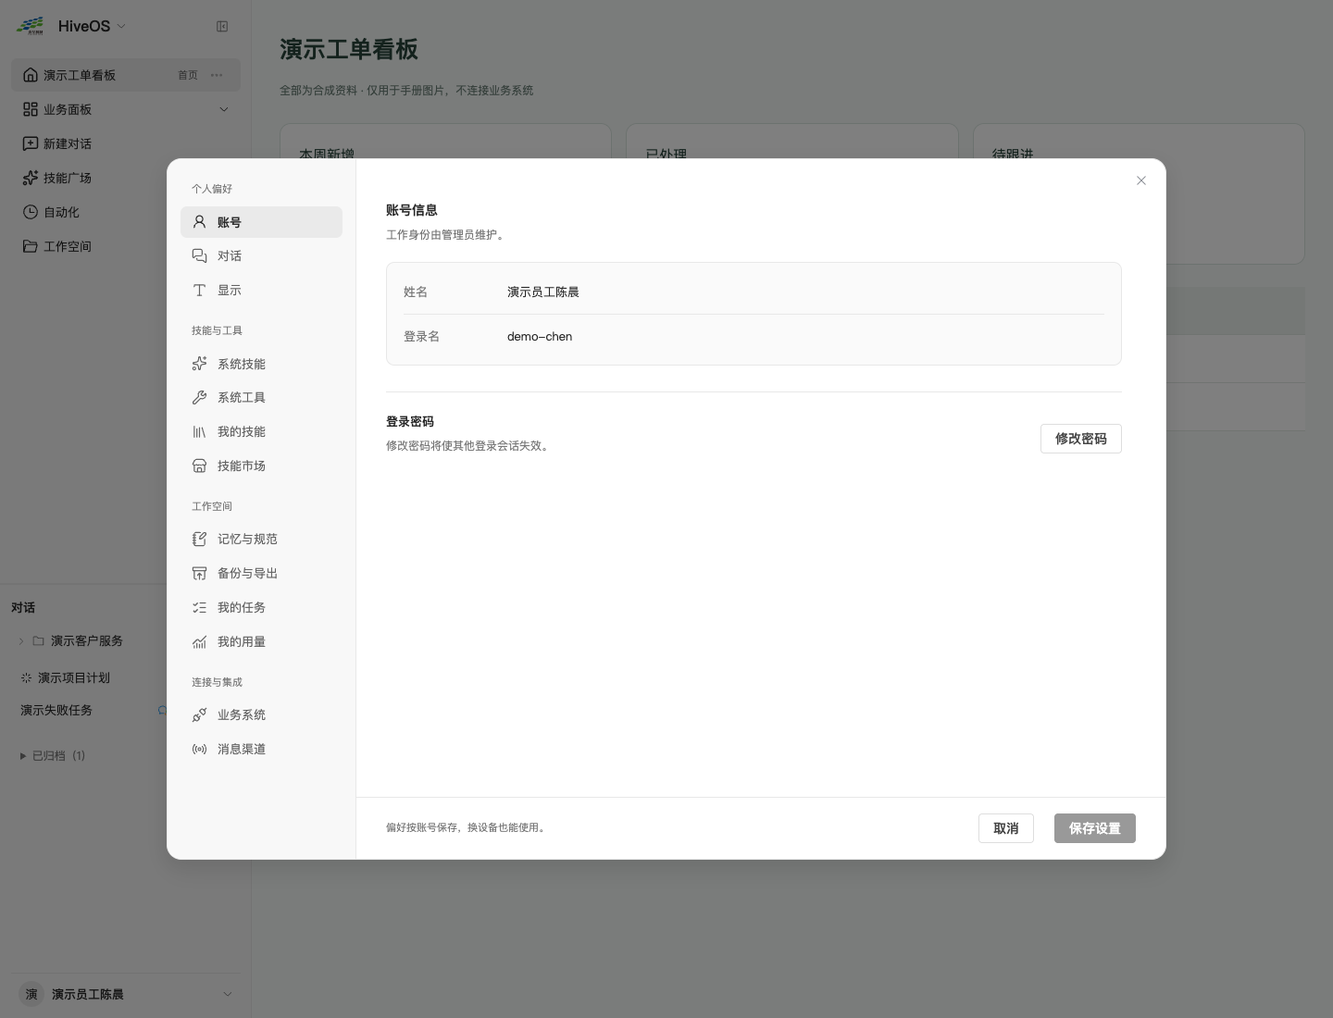This screenshot has height=1018, width=1333.
Task: Expand the 演示客户服务 folder
Action: coord(21,641)
